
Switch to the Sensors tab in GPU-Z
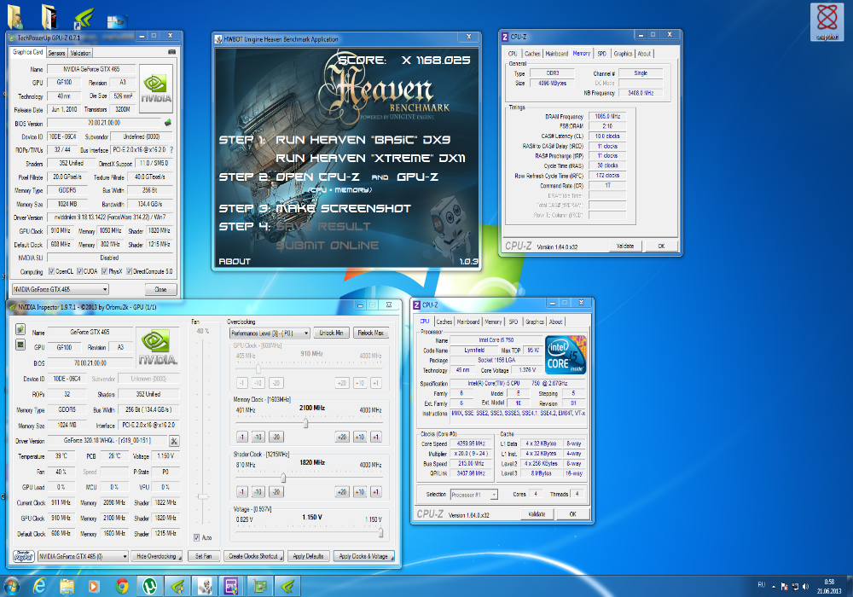pyautogui.click(x=56, y=53)
